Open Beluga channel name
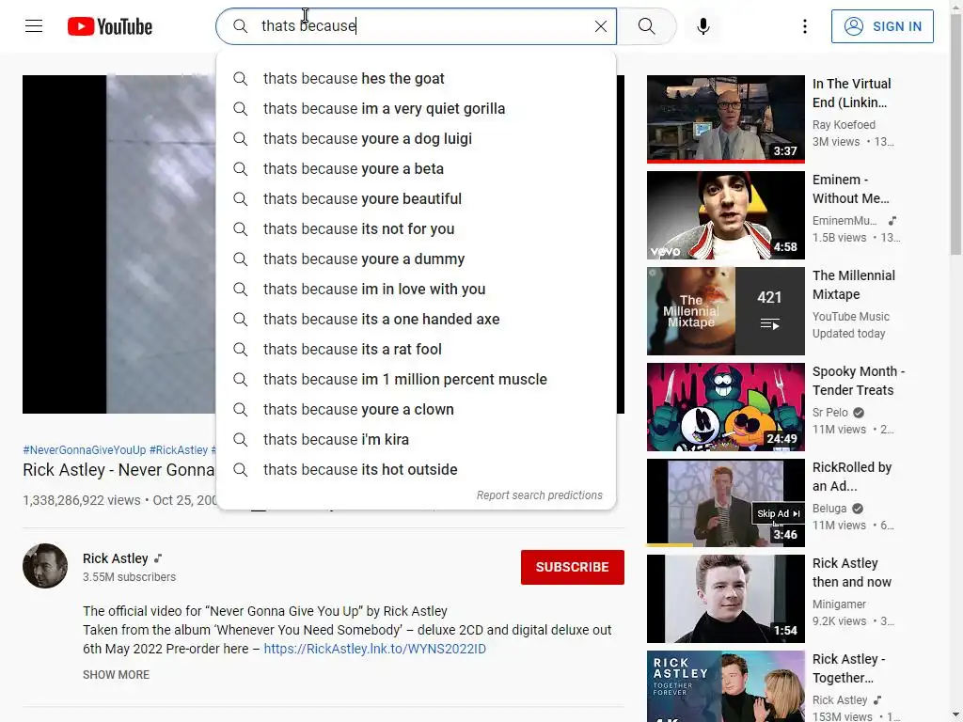Screen dimensions: 963x722 [829, 509]
